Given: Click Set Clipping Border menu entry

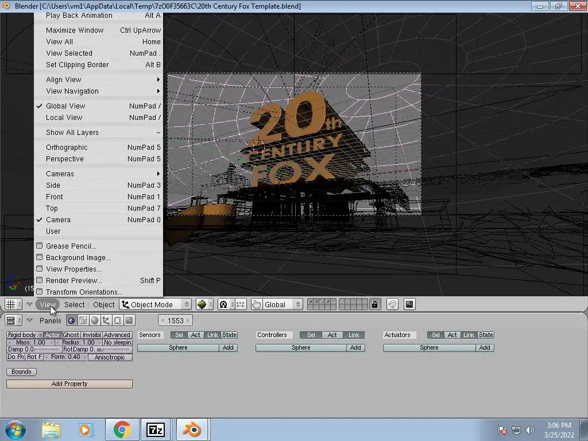Looking at the screenshot, I should [99, 64].
